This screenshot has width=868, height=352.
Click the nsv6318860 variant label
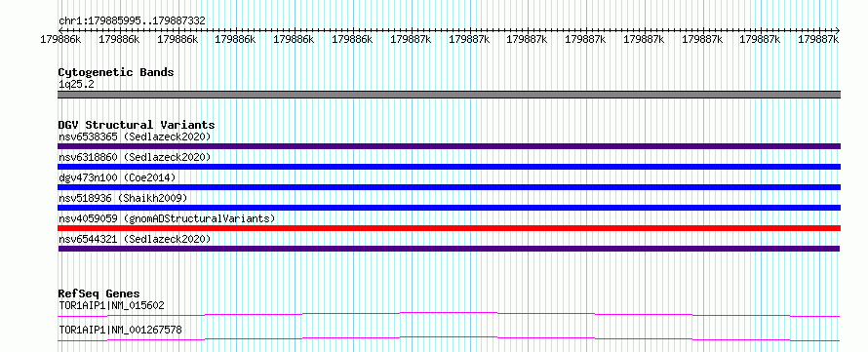[x=135, y=157]
